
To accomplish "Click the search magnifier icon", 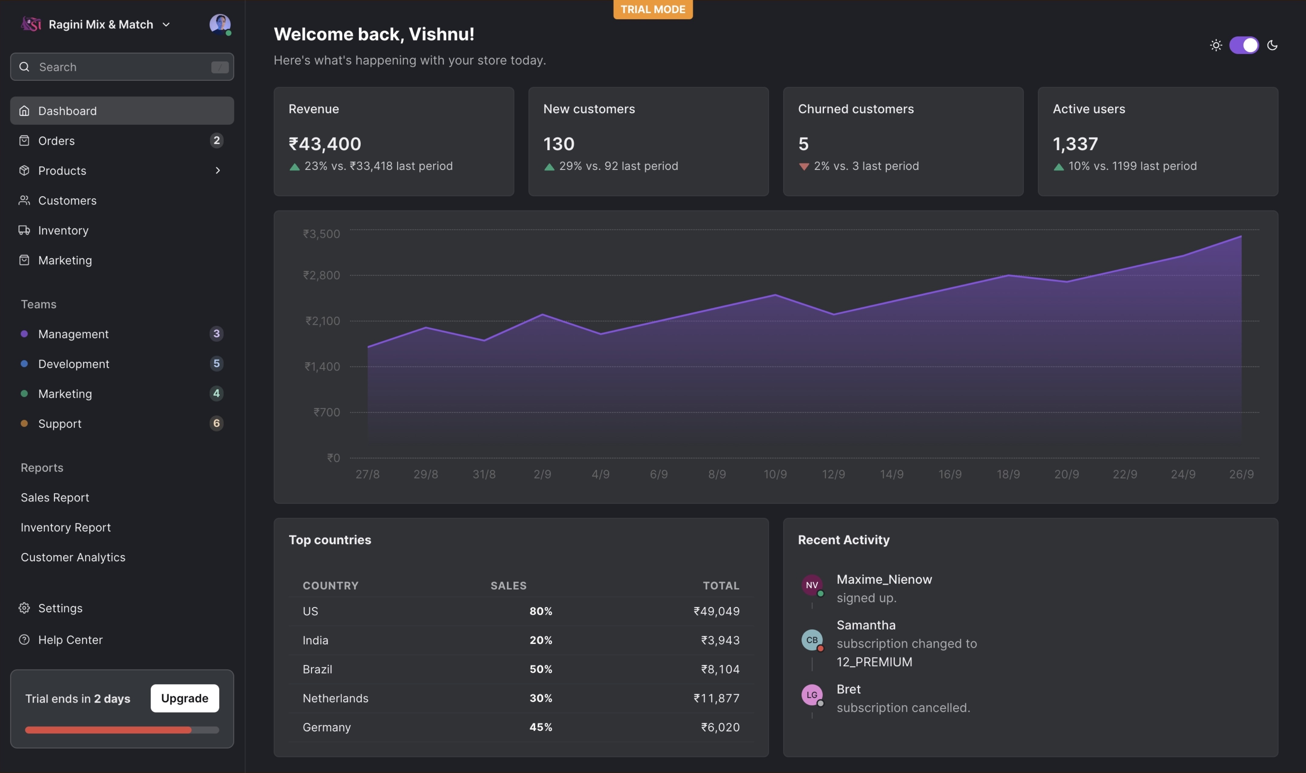I will pos(24,67).
